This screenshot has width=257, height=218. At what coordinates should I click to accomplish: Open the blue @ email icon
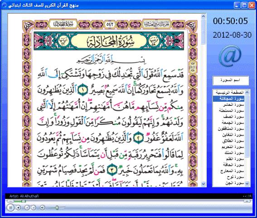pyautogui.click(x=230, y=56)
